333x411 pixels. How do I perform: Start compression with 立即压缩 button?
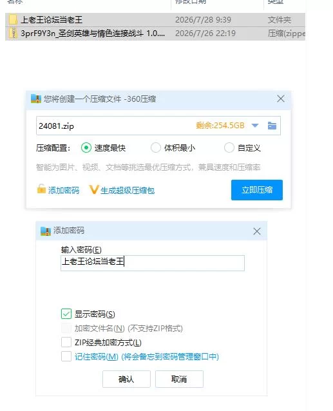click(x=257, y=190)
